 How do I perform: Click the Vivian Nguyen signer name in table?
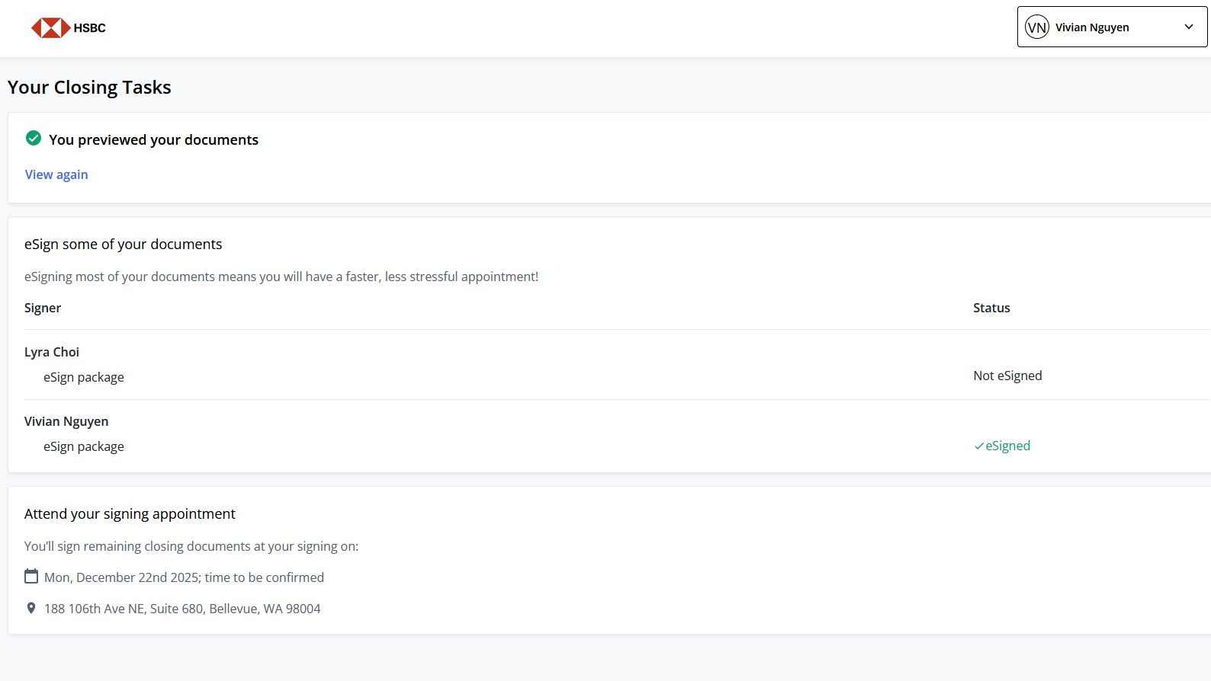tap(66, 421)
